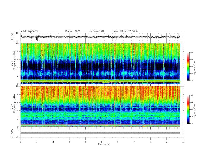Click the "5" tick on the time axis
This screenshot has width=206, height=159.
point(102,142)
